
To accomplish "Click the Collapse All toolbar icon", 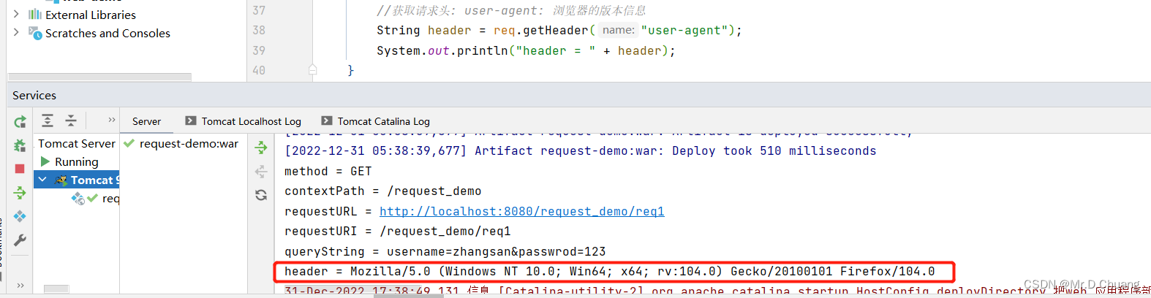I will [71, 121].
